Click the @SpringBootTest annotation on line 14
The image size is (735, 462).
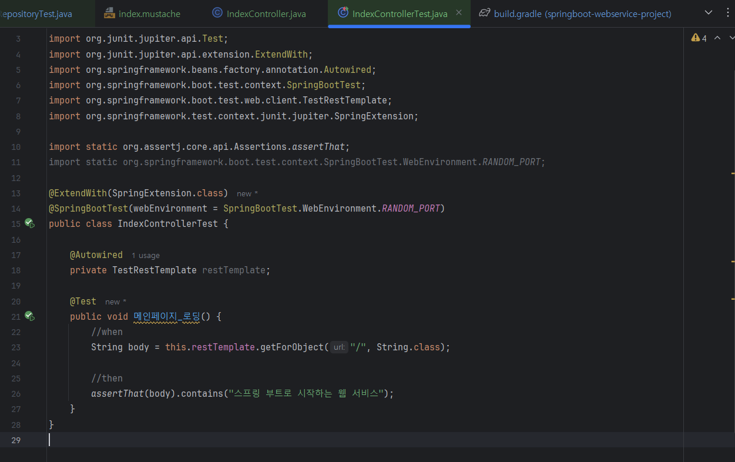pyautogui.click(x=88, y=208)
